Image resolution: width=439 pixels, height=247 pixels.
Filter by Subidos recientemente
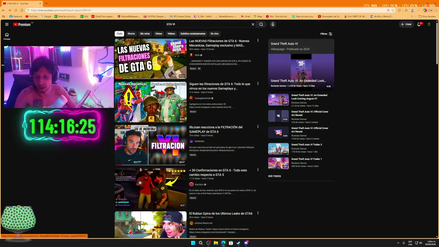click(193, 34)
